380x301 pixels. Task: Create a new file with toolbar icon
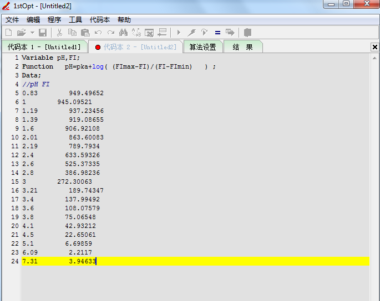[9, 33]
